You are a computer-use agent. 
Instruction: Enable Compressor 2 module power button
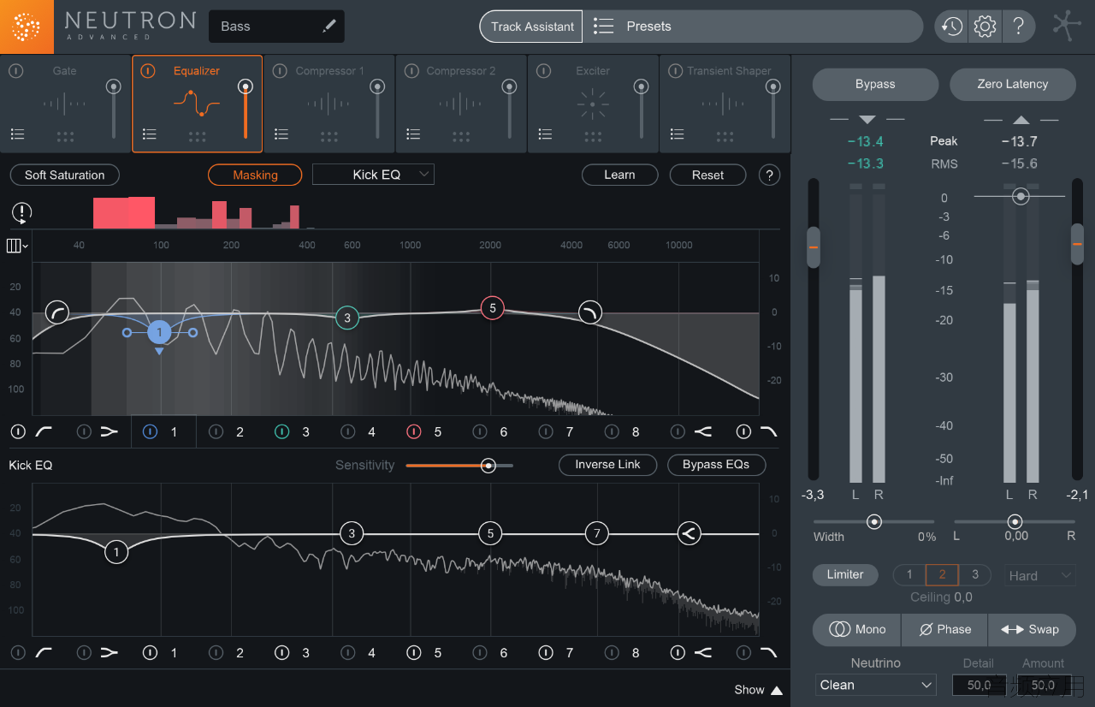411,71
